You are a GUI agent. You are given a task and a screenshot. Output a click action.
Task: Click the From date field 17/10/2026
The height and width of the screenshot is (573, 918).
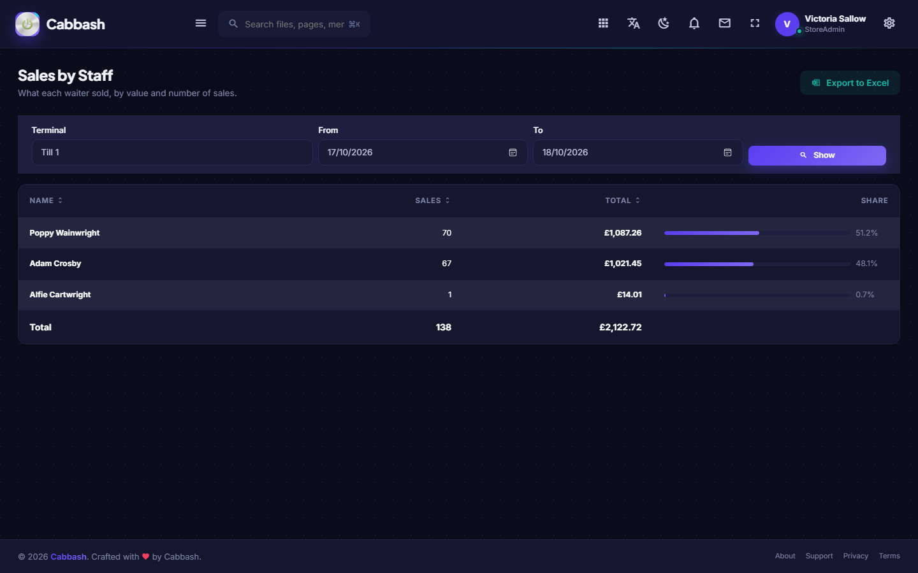click(423, 153)
